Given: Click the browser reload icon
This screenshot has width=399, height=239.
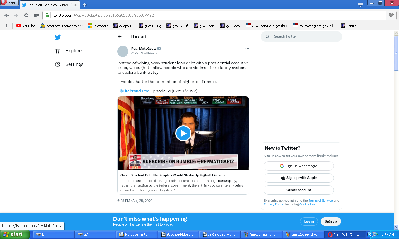Looking at the screenshot, I should 26,15.
